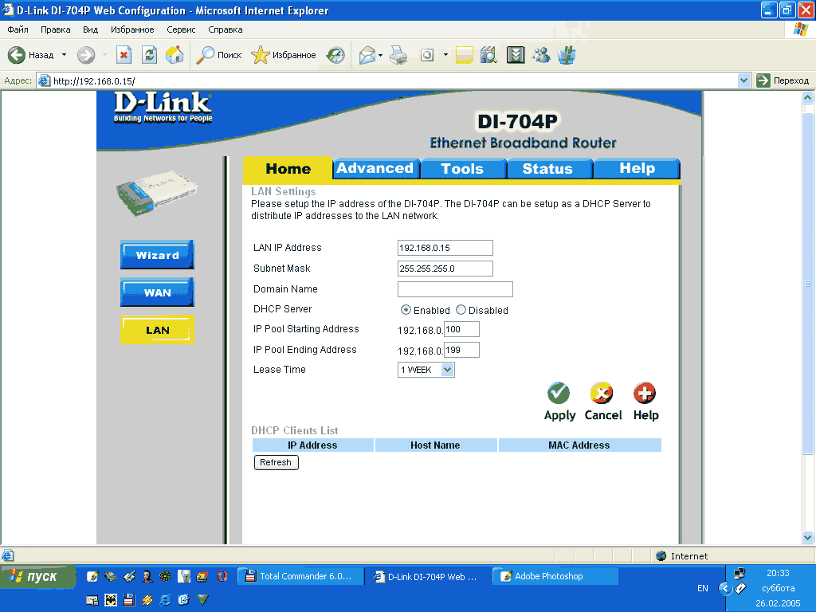Refresh the page via toolbar icon
Image resolution: width=816 pixels, height=612 pixels.
click(x=149, y=55)
